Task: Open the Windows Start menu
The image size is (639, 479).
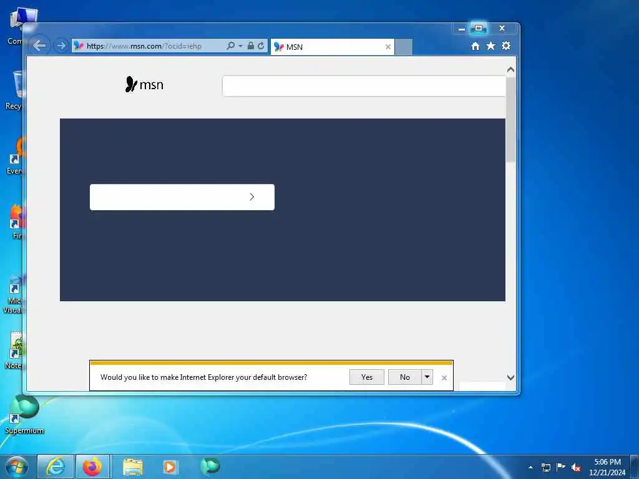Action: click(x=17, y=467)
